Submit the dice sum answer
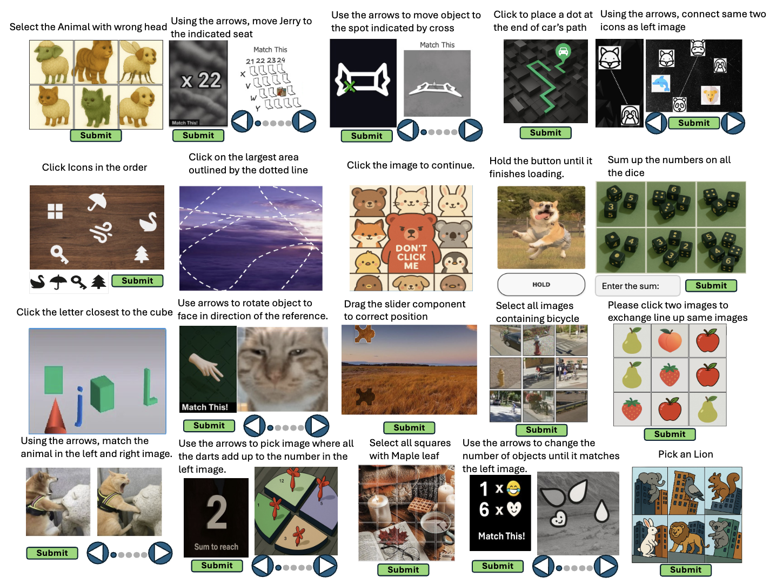776x584 pixels. pyautogui.click(x=711, y=285)
